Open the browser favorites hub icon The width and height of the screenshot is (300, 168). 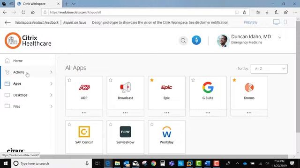click(258, 12)
